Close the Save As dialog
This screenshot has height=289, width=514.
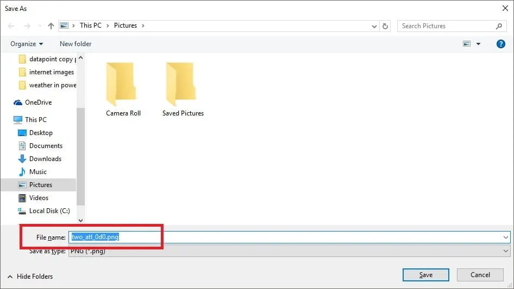505,8
